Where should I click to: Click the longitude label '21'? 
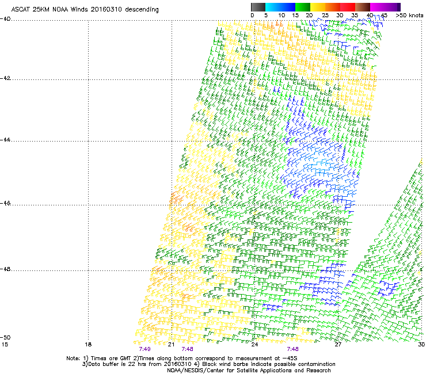click(171, 345)
